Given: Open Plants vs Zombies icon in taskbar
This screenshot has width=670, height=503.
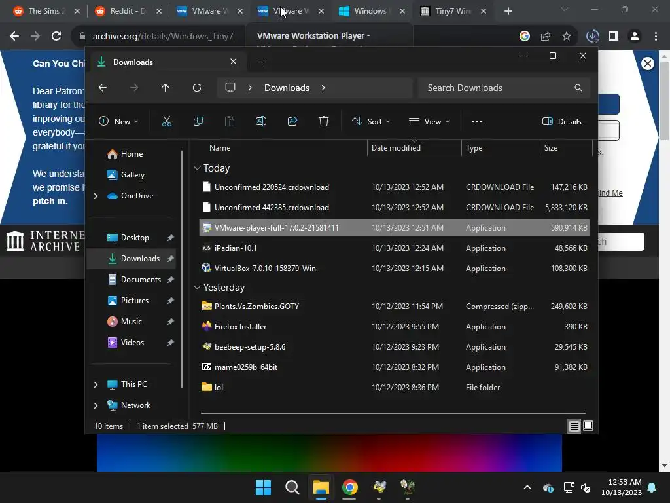Looking at the screenshot, I should click(x=408, y=487).
